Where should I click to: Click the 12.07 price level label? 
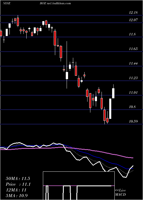133,20
